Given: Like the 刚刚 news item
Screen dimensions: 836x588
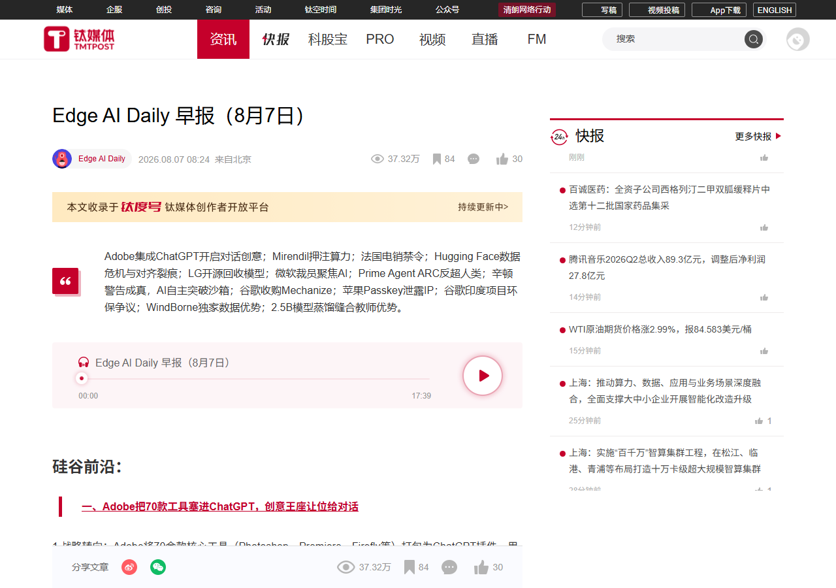Looking at the screenshot, I should point(764,157).
